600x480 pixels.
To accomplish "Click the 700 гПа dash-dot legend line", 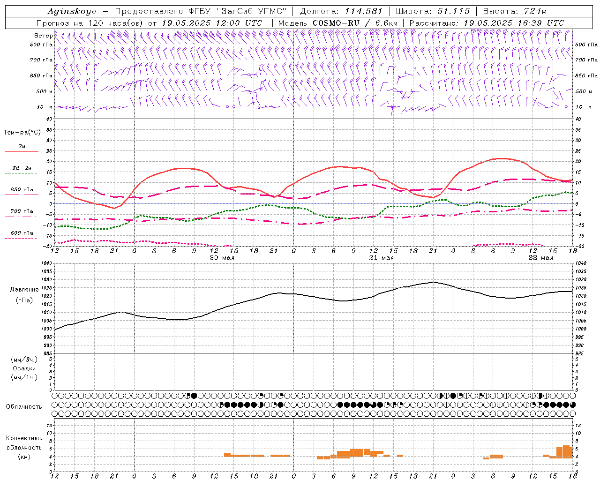I will [x=21, y=217].
